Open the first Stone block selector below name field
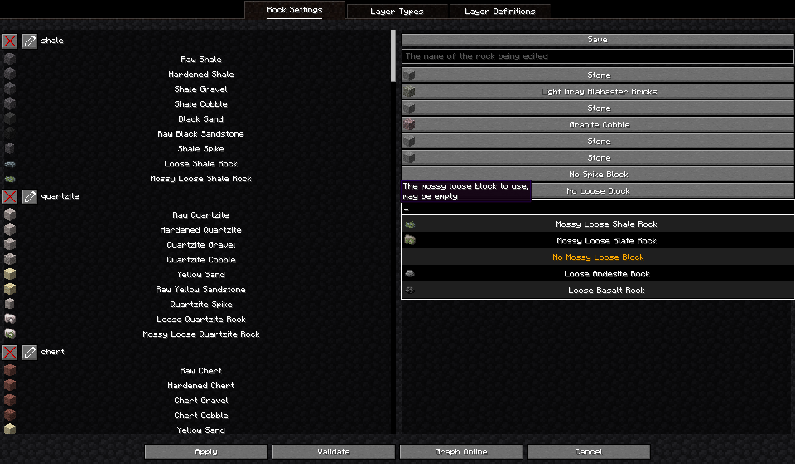This screenshot has width=795, height=464. [x=597, y=75]
